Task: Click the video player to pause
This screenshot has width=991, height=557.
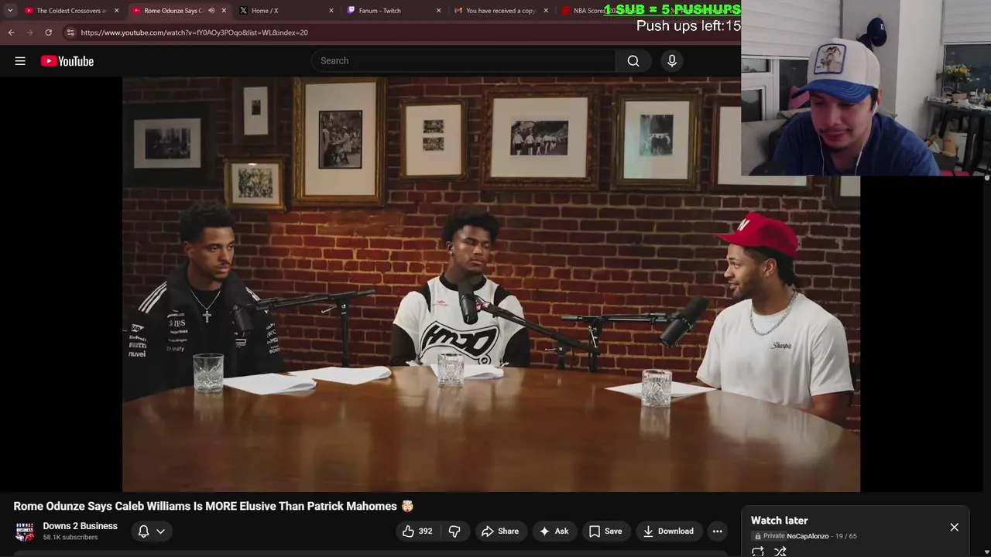Action: click(491, 284)
